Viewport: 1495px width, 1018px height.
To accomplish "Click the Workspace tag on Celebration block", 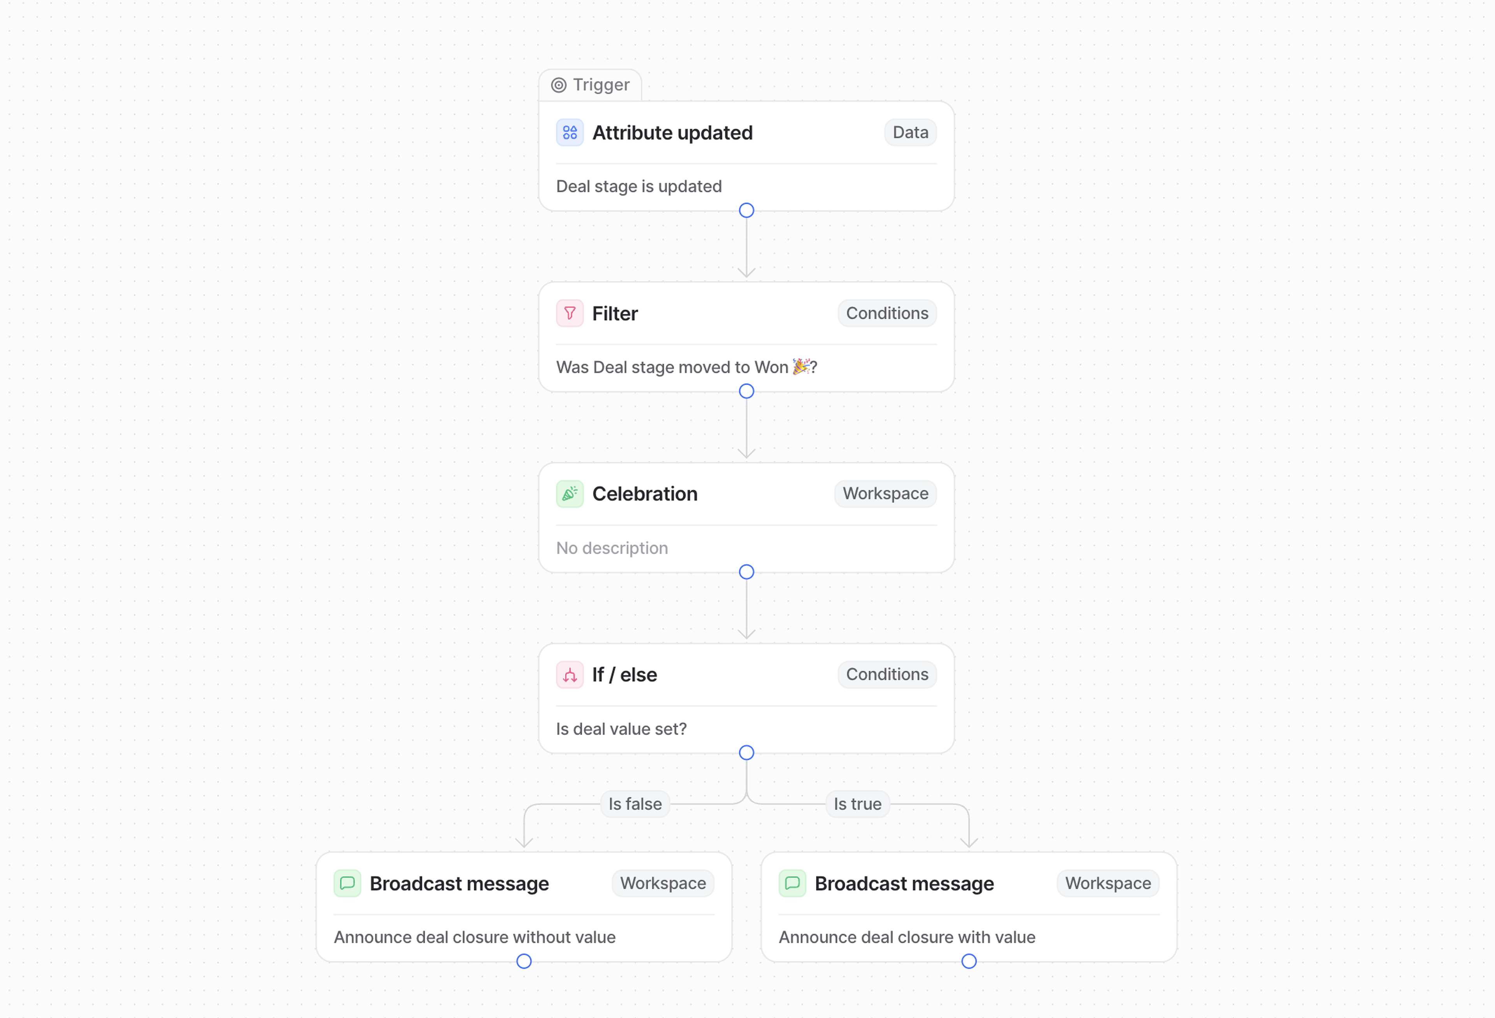I will 885,494.
